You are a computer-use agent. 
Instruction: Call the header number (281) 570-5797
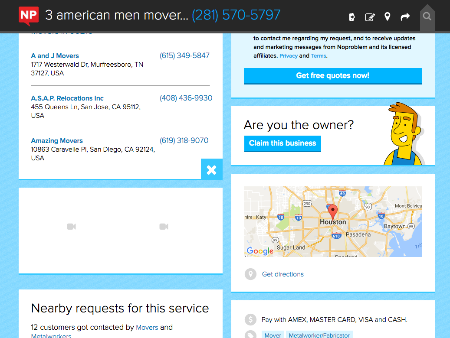[236, 16]
